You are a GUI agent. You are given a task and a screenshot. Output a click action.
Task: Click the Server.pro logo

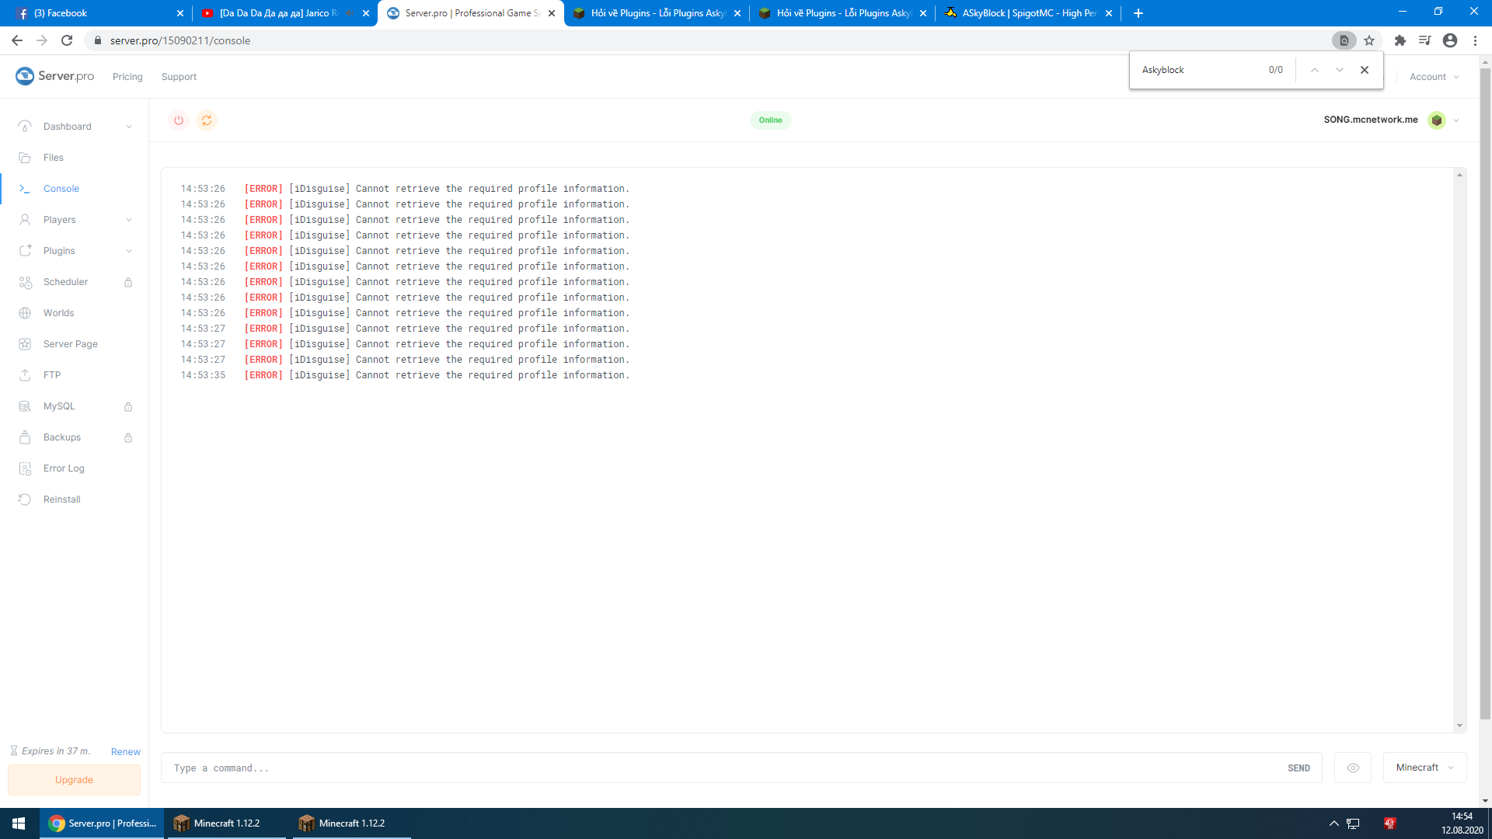click(55, 76)
